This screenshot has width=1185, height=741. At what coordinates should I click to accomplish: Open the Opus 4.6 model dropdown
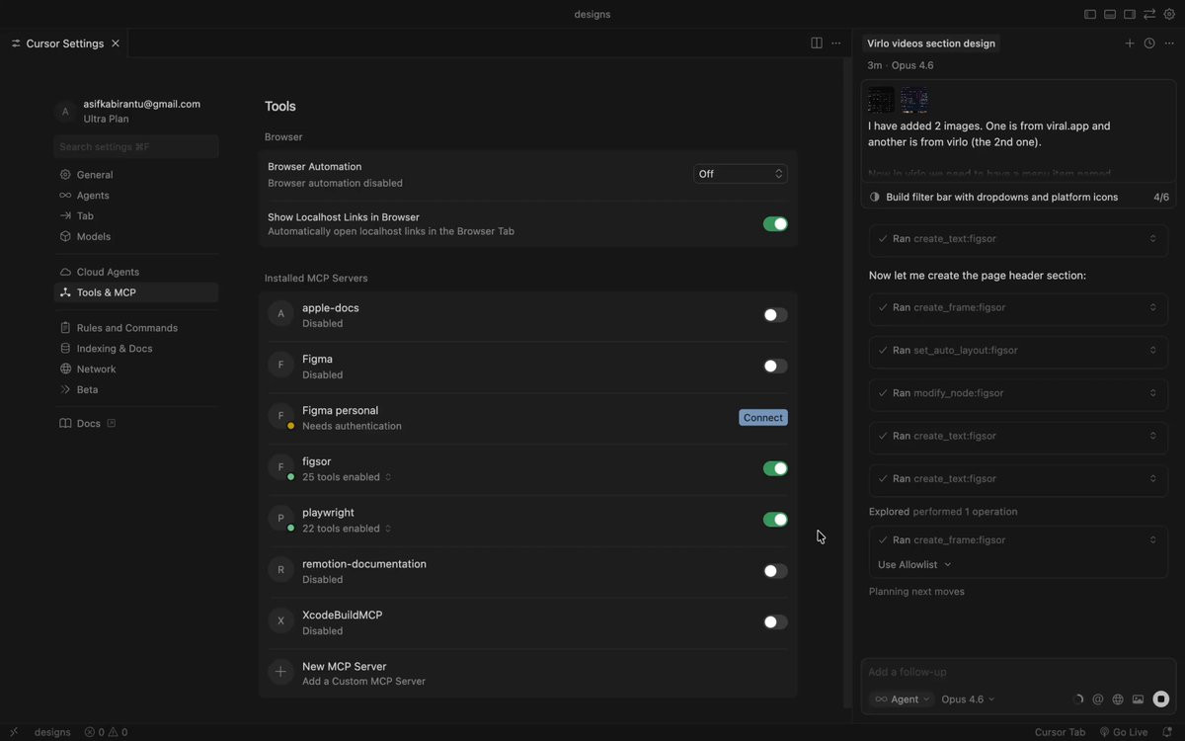[968, 700]
